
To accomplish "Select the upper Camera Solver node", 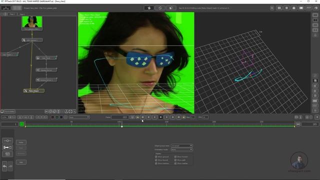I will click(46, 70).
